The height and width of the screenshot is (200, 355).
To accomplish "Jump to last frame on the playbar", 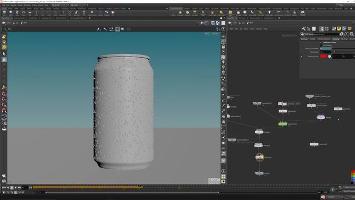I will [x=19, y=188].
